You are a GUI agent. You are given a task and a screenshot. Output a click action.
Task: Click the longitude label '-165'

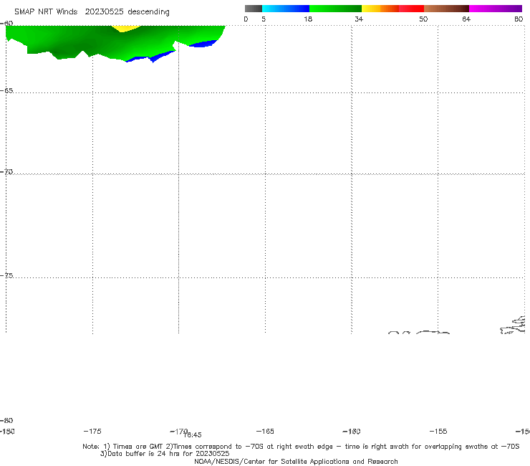click(265, 431)
